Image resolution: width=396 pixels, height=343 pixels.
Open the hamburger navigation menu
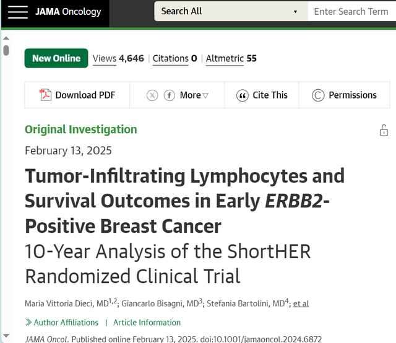[x=18, y=12]
